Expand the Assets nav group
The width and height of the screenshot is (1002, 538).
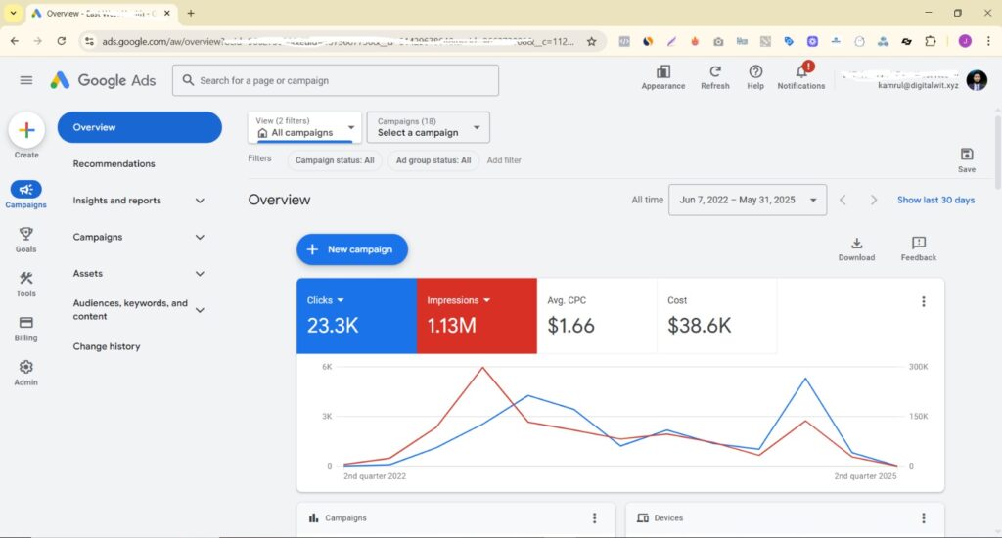[138, 274]
